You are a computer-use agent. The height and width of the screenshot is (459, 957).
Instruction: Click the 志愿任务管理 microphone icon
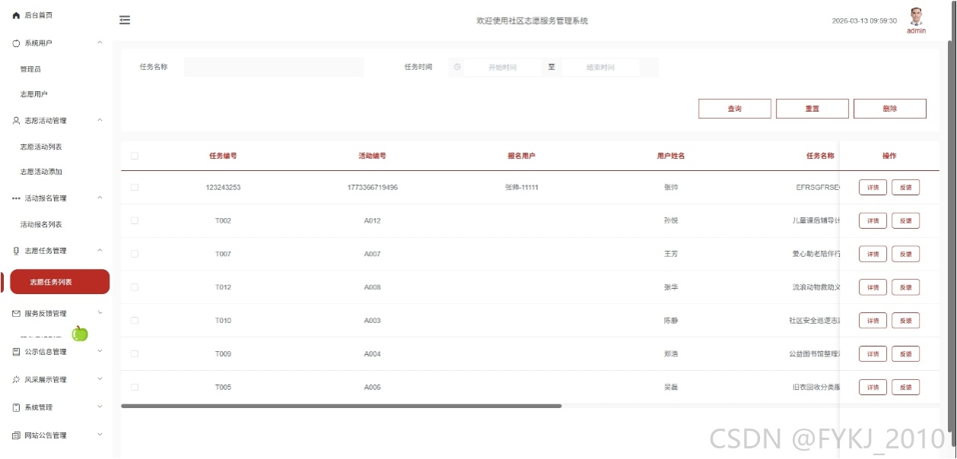pos(16,251)
